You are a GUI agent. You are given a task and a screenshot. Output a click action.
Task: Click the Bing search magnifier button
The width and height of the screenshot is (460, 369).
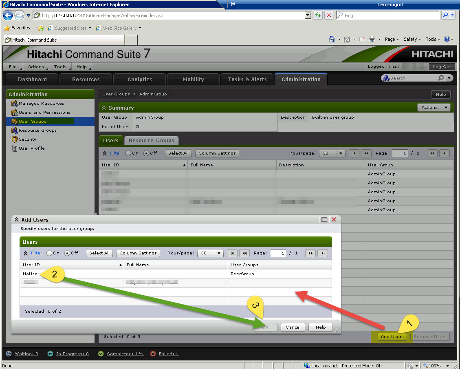coord(445,15)
